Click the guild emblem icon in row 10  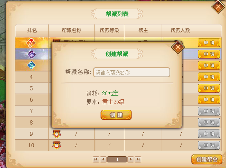pos(56,145)
